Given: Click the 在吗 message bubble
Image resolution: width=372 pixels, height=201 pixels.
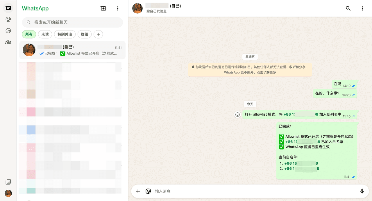Looking at the screenshot, I should [x=344, y=85].
